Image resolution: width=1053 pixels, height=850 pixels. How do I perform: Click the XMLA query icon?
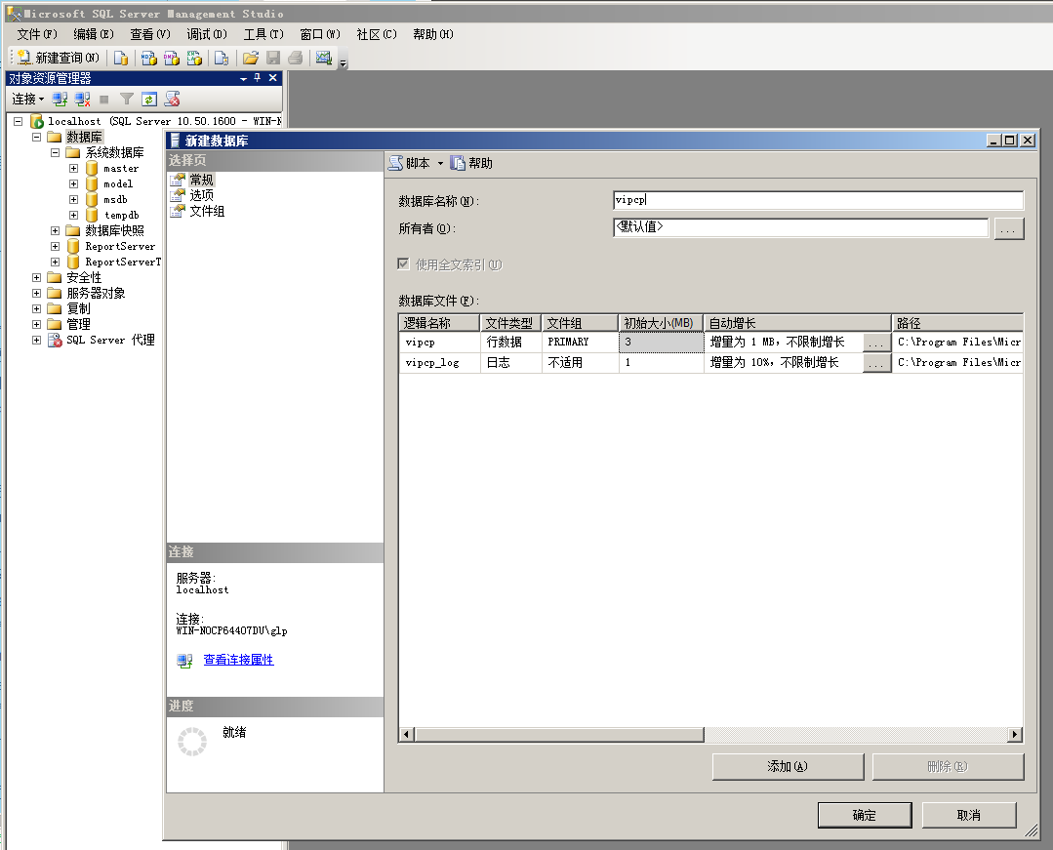point(195,58)
